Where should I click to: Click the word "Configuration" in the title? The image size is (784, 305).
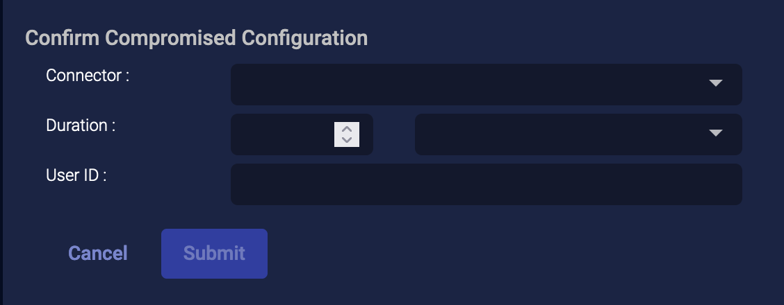(x=304, y=37)
